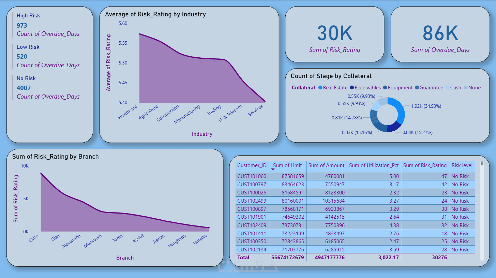Select the Cash legend entry
The image size is (496, 278).
click(x=453, y=88)
